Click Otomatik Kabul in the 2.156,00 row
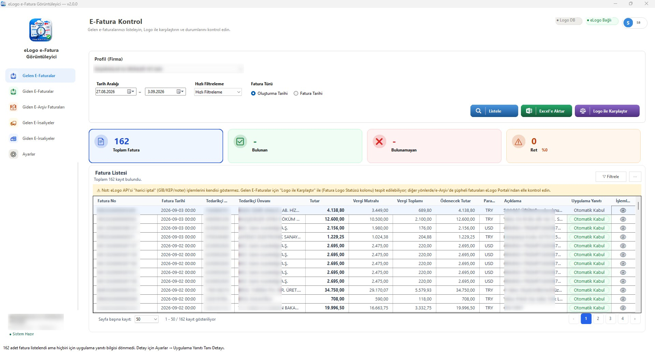The width and height of the screenshot is (655, 352). click(x=589, y=228)
